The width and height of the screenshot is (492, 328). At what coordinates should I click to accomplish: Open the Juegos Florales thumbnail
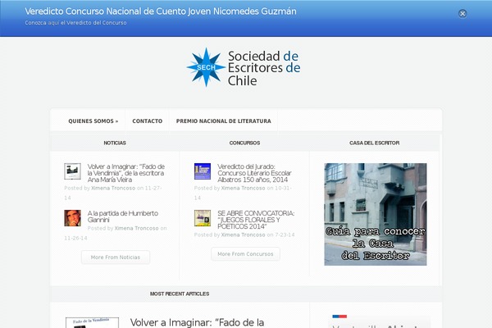point(203,218)
